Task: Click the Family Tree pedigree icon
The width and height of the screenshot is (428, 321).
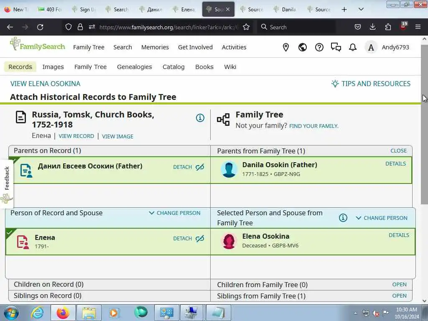Action: click(223, 120)
